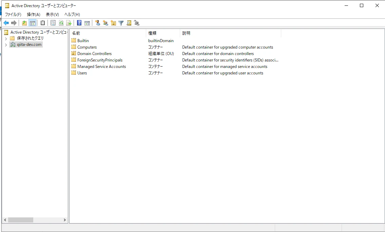Set filter options with funnel icon
The height and width of the screenshot is (232, 385).
tap(121, 23)
